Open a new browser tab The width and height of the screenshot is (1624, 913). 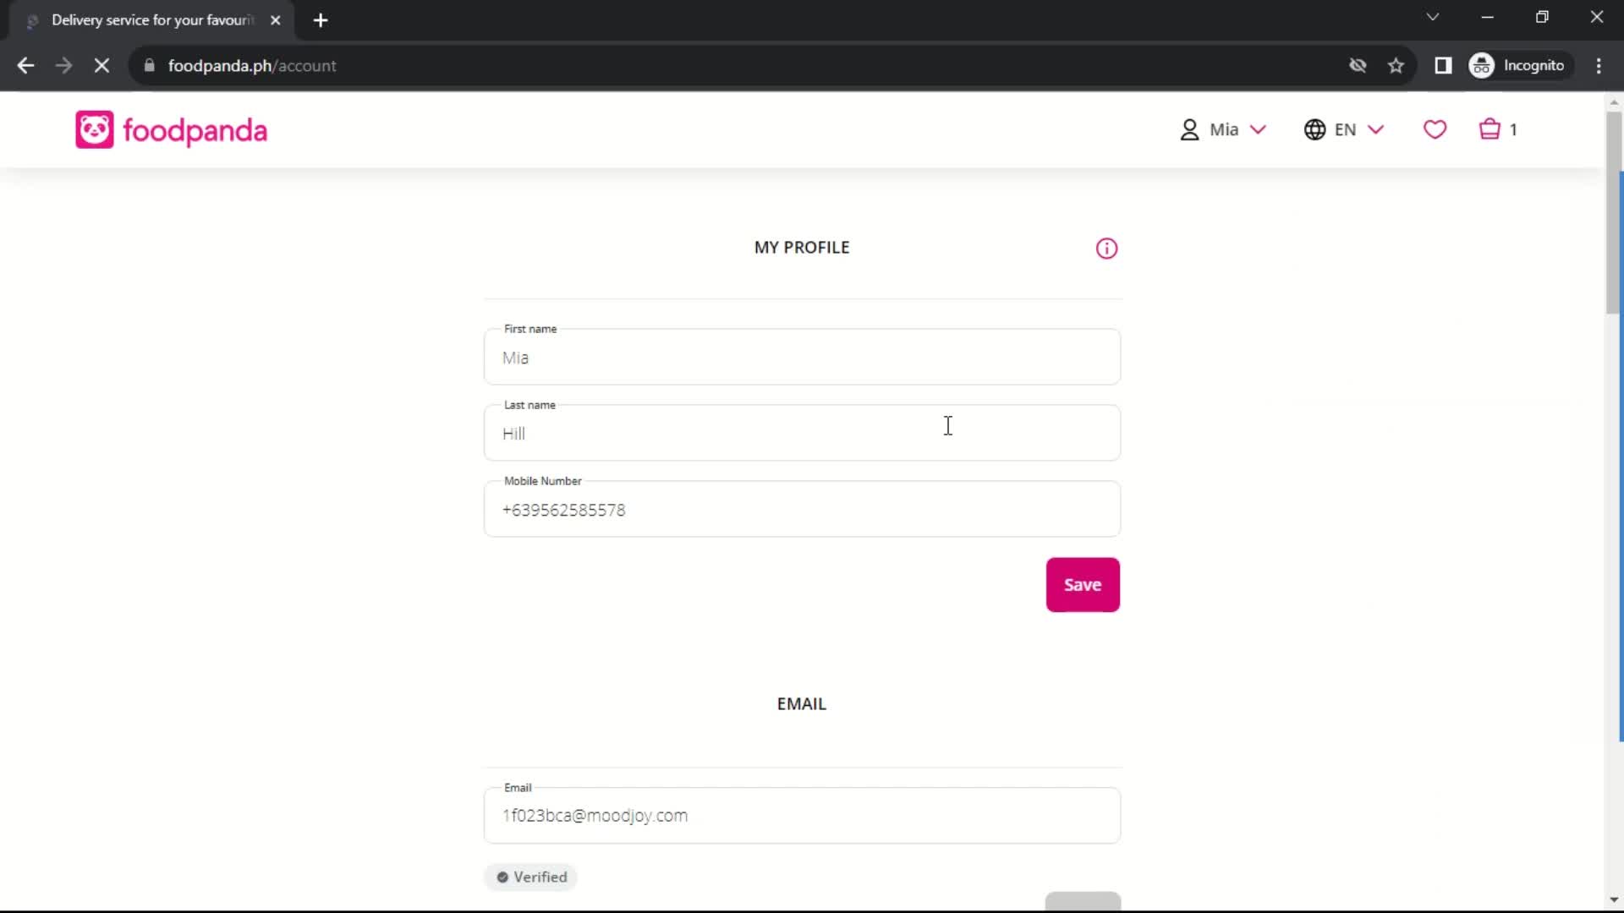pos(321,20)
